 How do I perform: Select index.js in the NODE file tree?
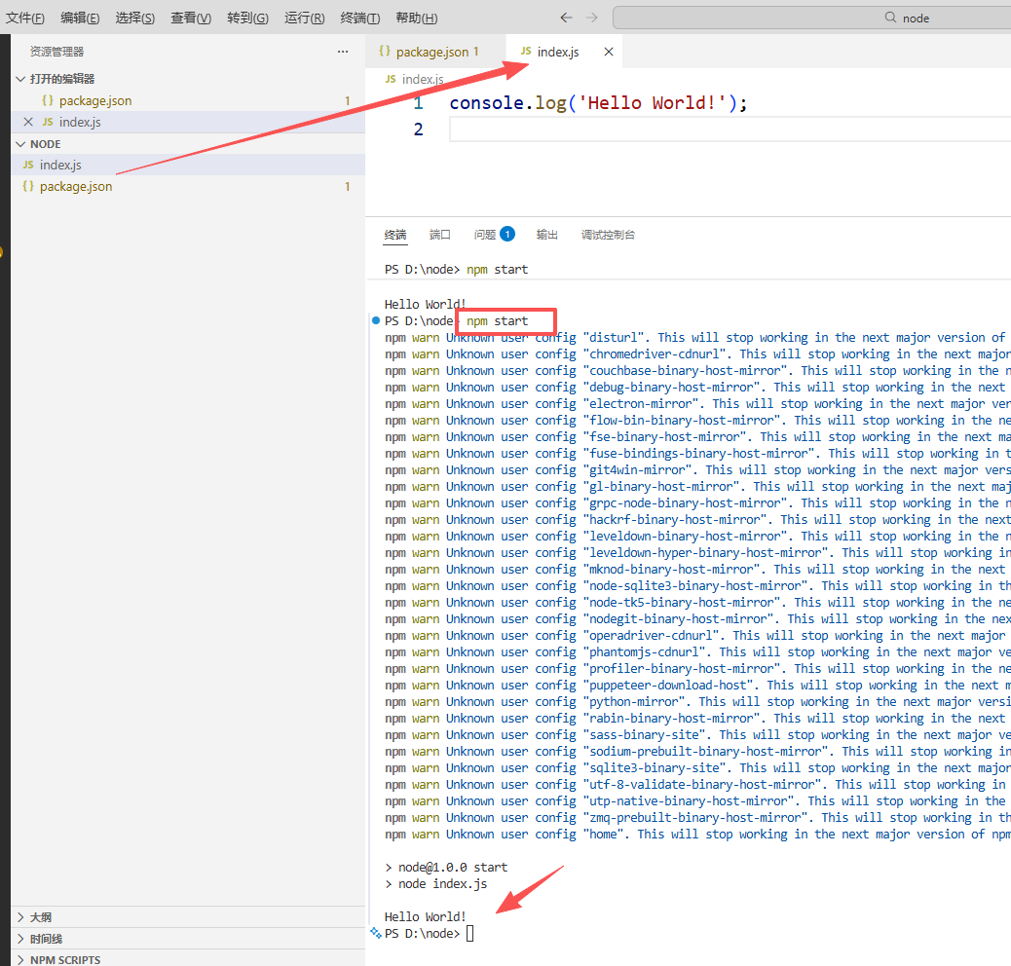[60, 166]
